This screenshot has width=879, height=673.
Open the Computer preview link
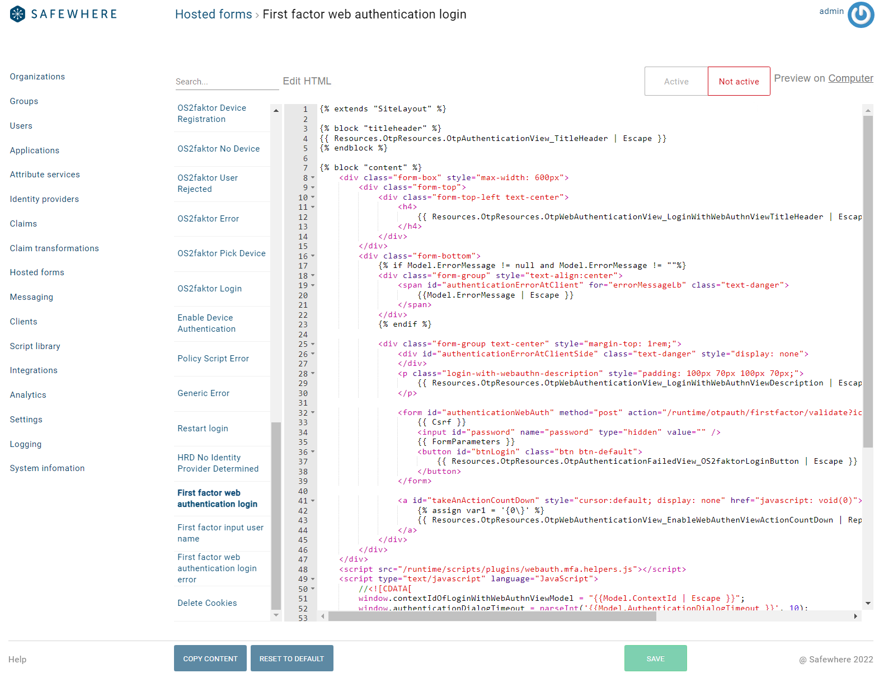[850, 78]
